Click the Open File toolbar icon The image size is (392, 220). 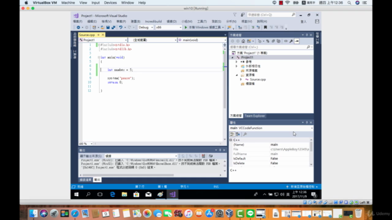pos(102,28)
